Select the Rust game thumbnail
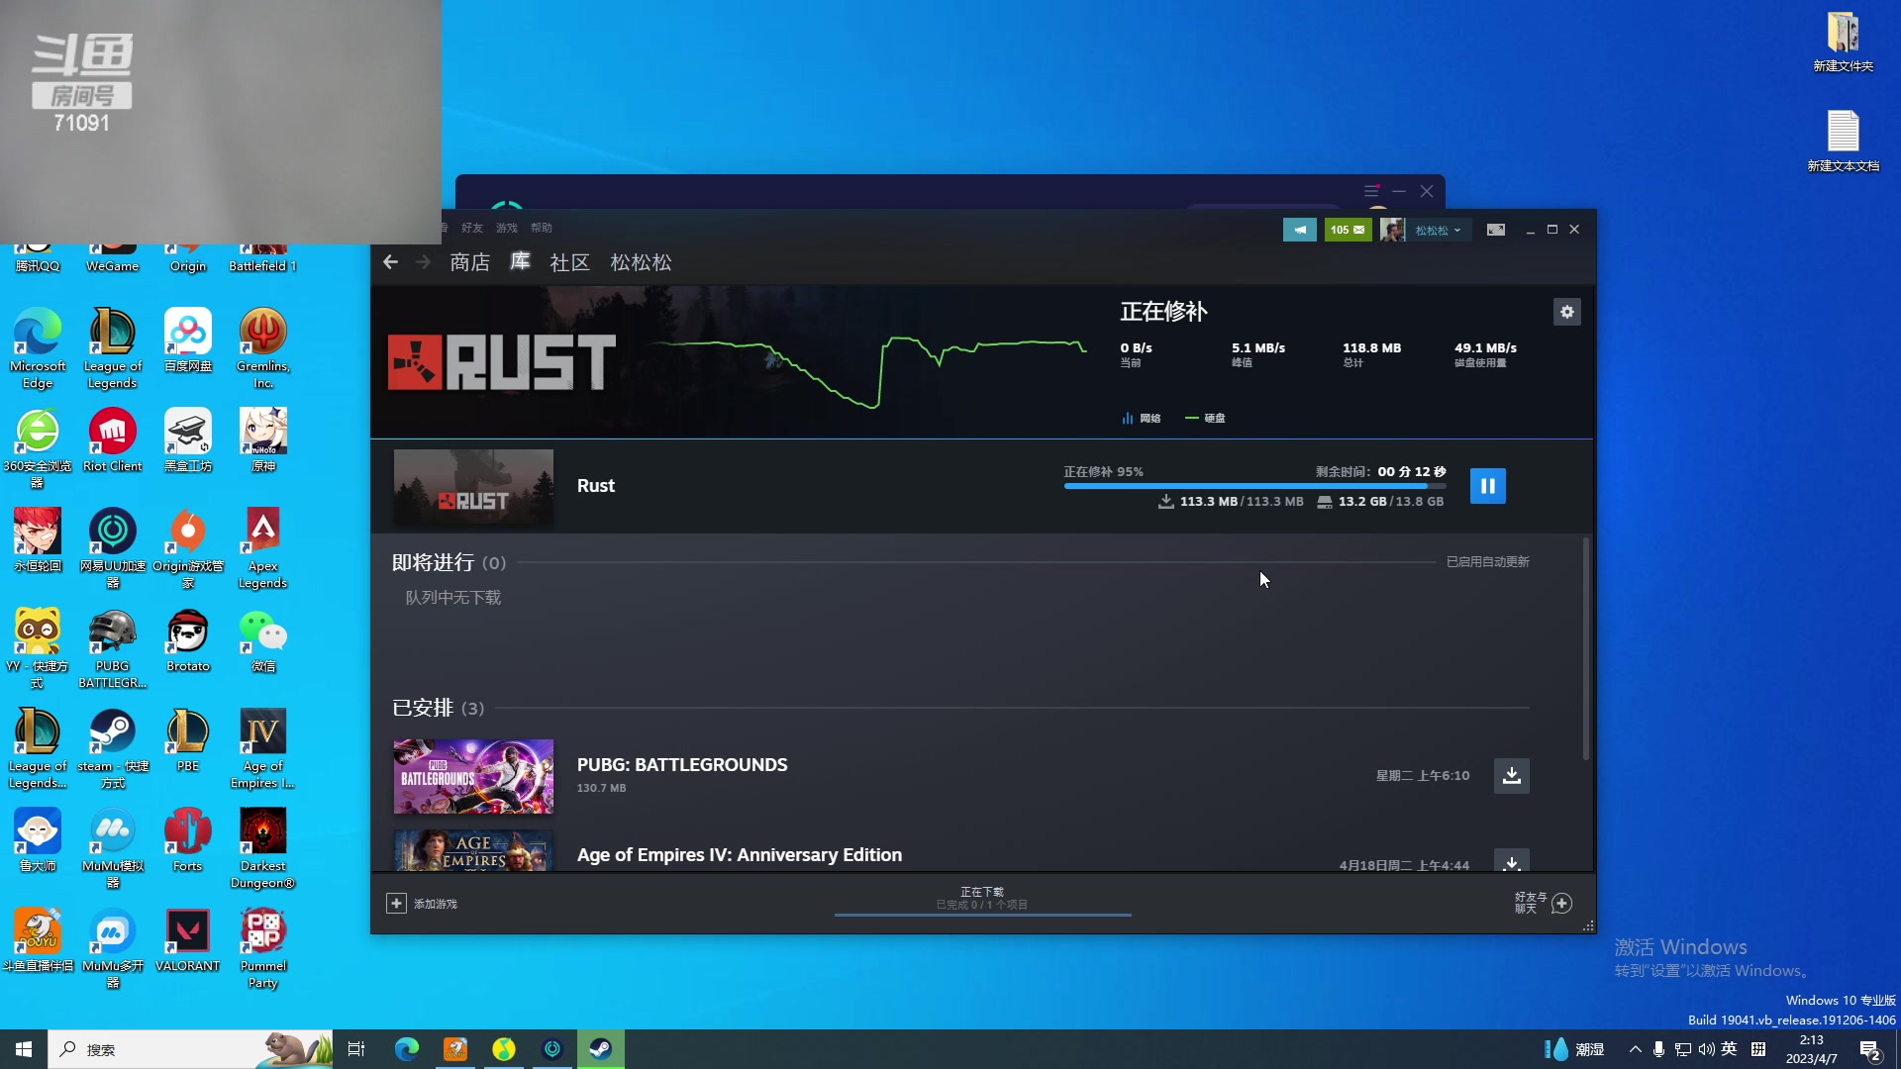The width and height of the screenshot is (1901, 1069). [473, 486]
